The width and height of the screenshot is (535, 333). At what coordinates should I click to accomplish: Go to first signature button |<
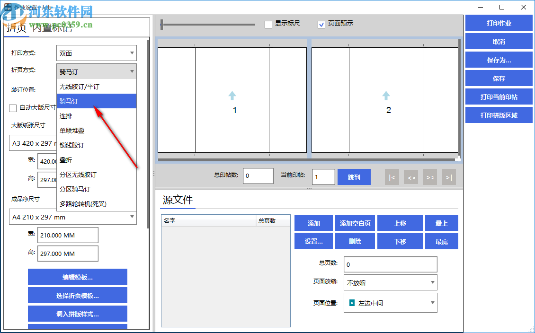392,177
